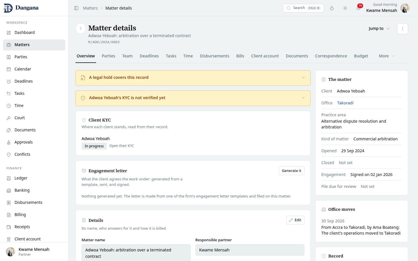
Task: Click the Search box in the header
Action: pyautogui.click(x=303, y=8)
